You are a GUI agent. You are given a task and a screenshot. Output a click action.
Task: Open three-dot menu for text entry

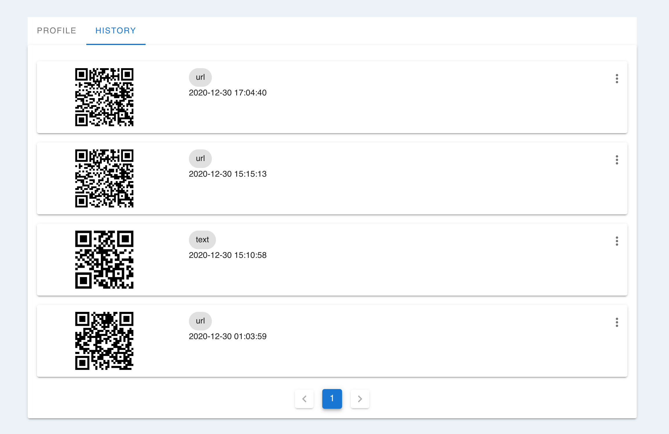(x=617, y=241)
